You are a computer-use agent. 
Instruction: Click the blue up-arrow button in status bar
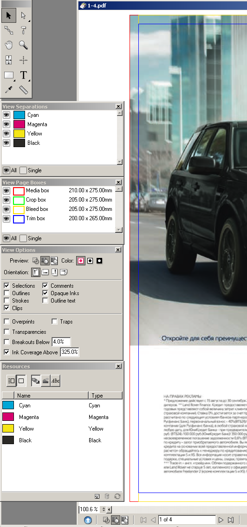tap(88, 520)
